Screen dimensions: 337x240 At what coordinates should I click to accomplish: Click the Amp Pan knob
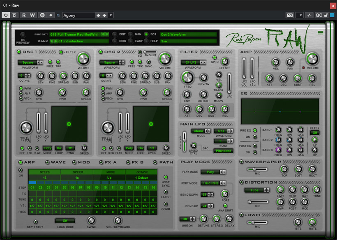(x=290, y=62)
